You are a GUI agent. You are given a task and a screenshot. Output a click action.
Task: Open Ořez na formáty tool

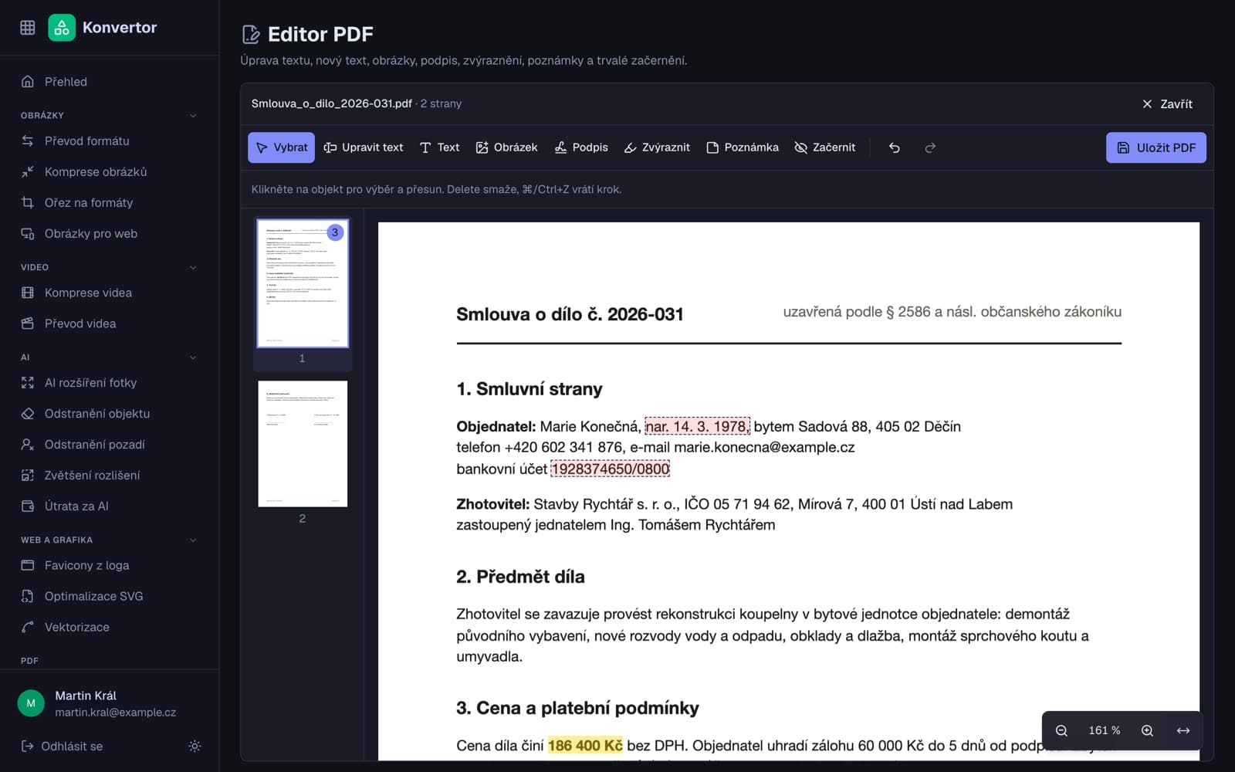[110, 203]
